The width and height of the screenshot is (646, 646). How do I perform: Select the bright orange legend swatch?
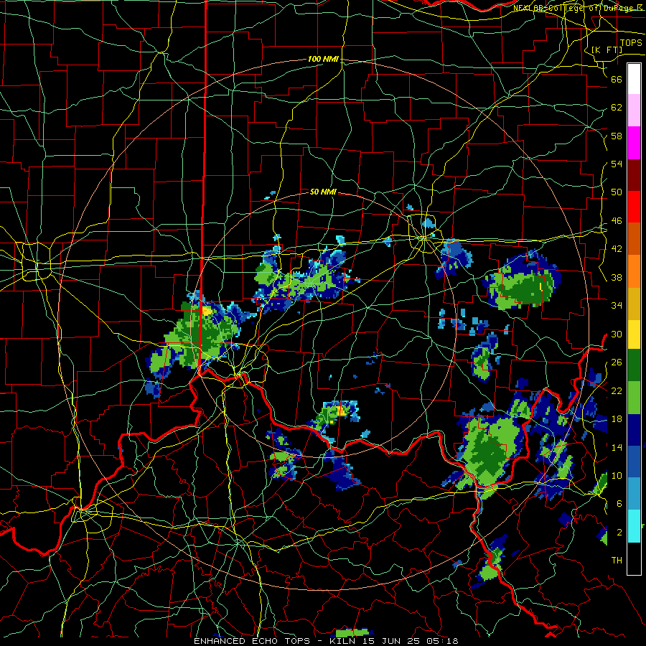coord(634,271)
